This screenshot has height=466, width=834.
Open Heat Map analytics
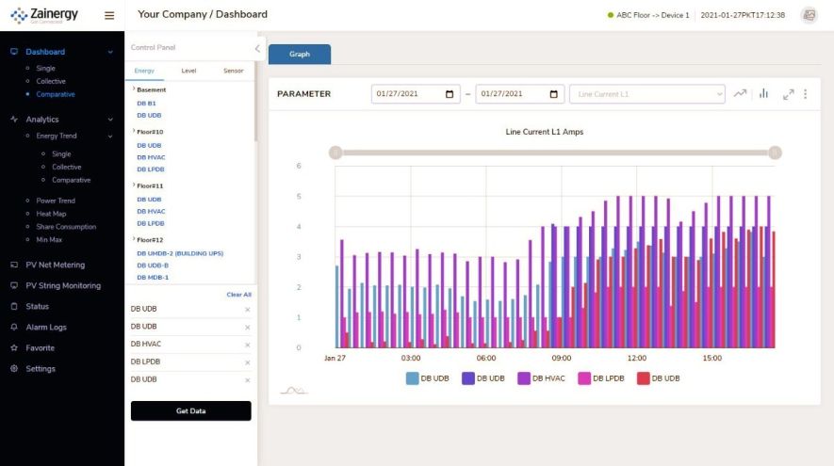[x=51, y=214]
